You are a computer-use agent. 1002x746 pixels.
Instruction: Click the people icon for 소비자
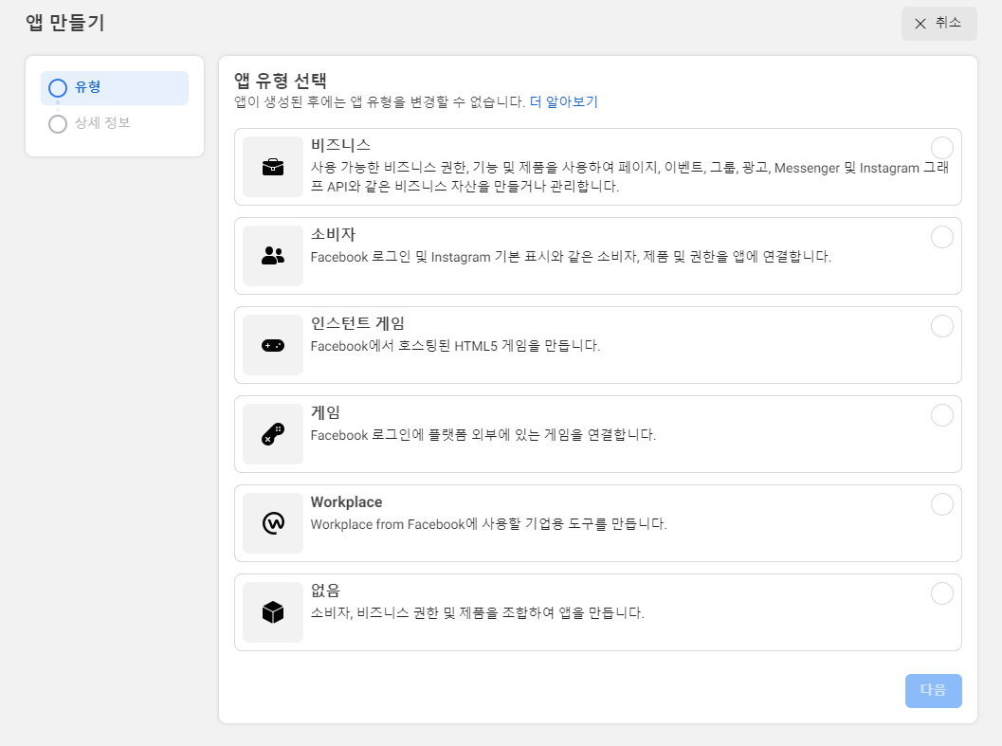point(273,256)
